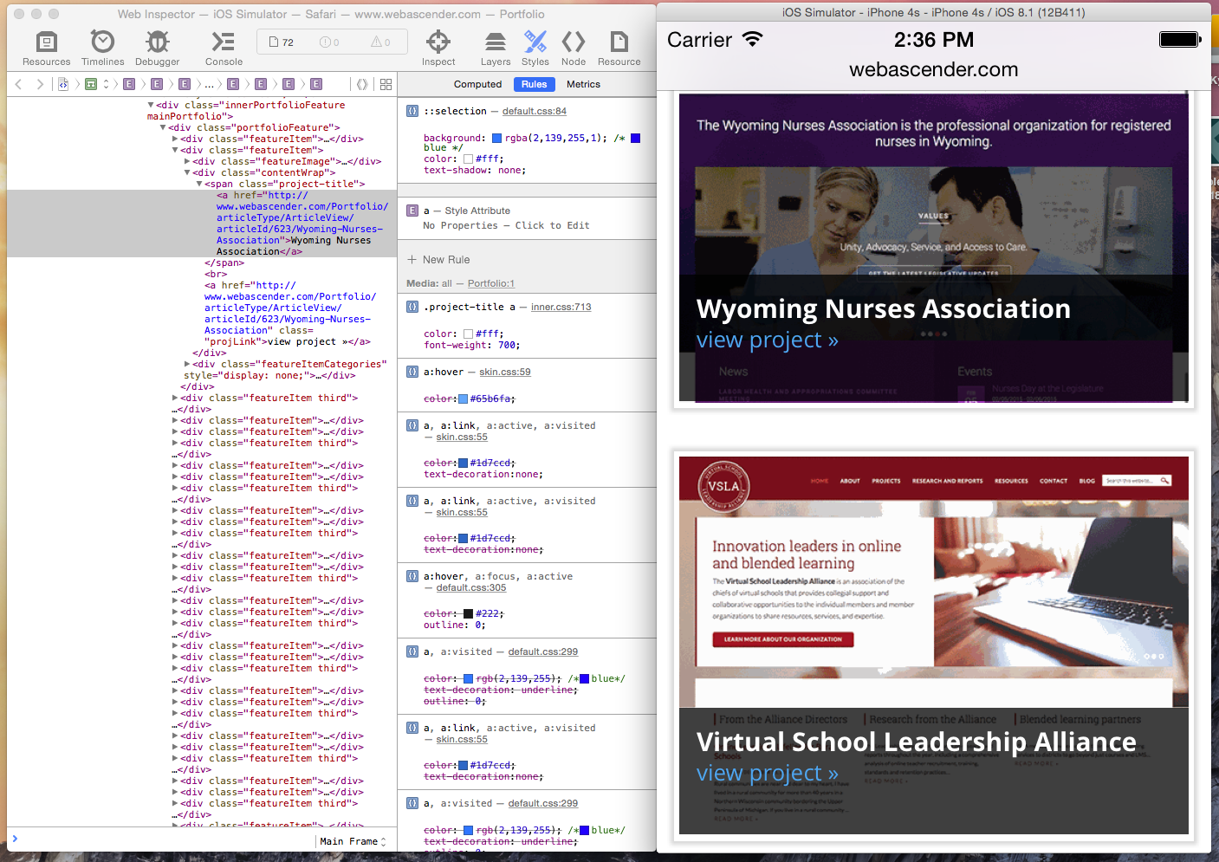Tap 'view project »' under Virtual School Leadership Alliance
The height and width of the screenshot is (862, 1219).
768,773
